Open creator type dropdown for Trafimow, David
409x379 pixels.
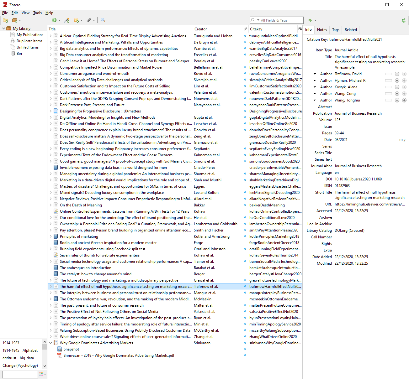[x=315, y=74]
